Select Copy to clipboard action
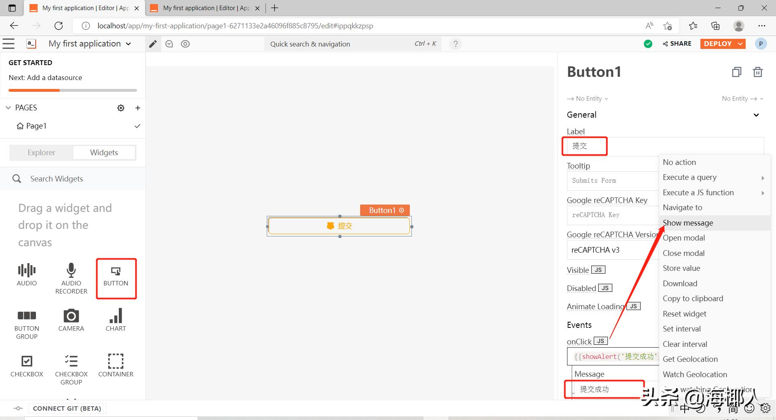This screenshot has height=420, width=776. [715, 299]
